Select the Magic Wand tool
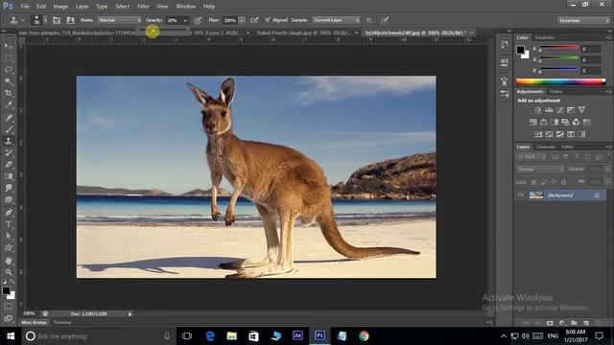This screenshot has height=345, width=614. (x=9, y=81)
